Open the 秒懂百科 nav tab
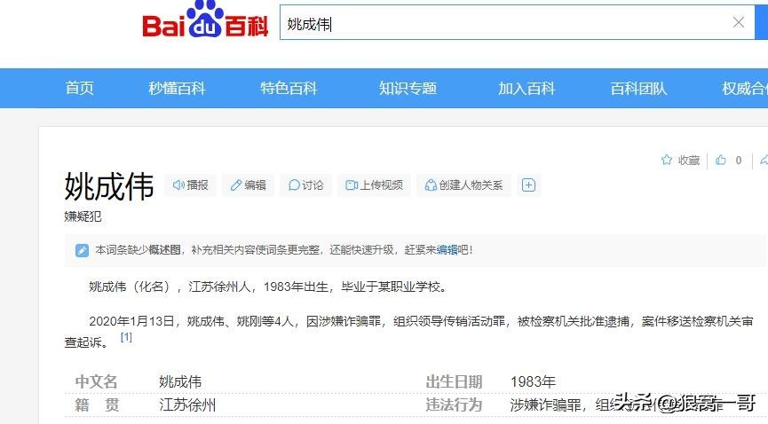The height and width of the screenshot is (424, 768). [177, 89]
